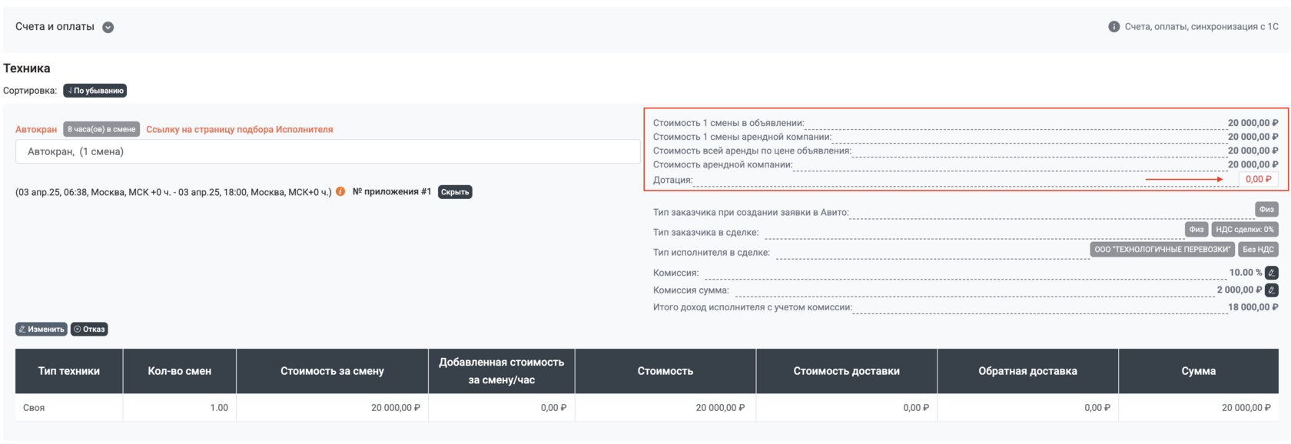Edit Комиссия сумма via pencil icon

point(1272,290)
